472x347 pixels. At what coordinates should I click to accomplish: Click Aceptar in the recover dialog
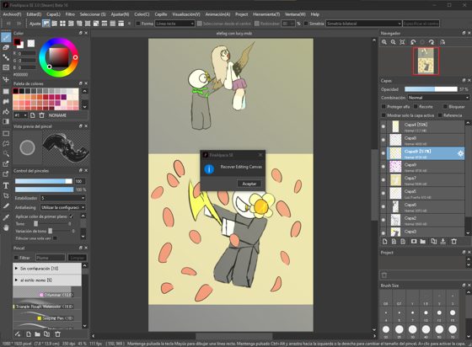tap(249, 184)
